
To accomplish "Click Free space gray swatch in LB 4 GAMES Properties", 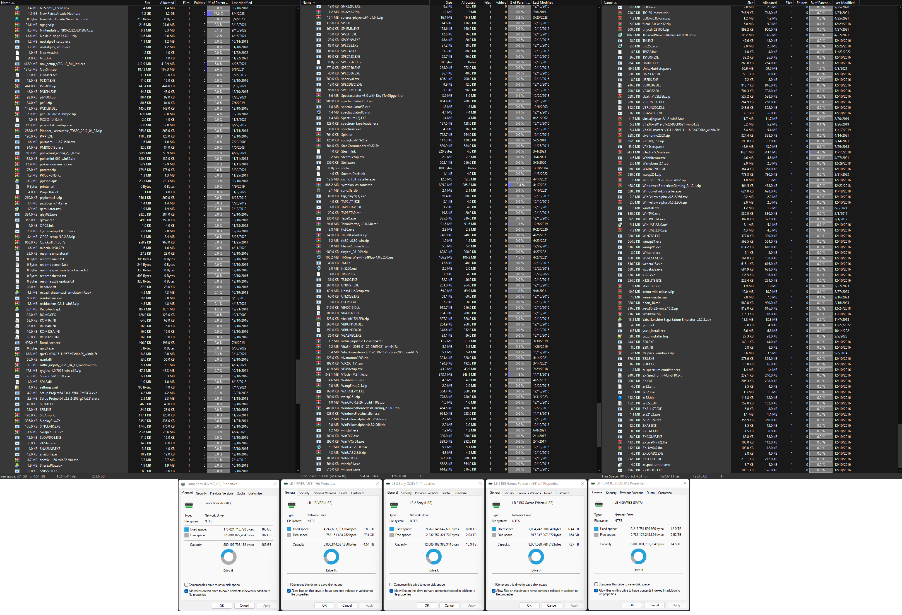I will point(596,535).
